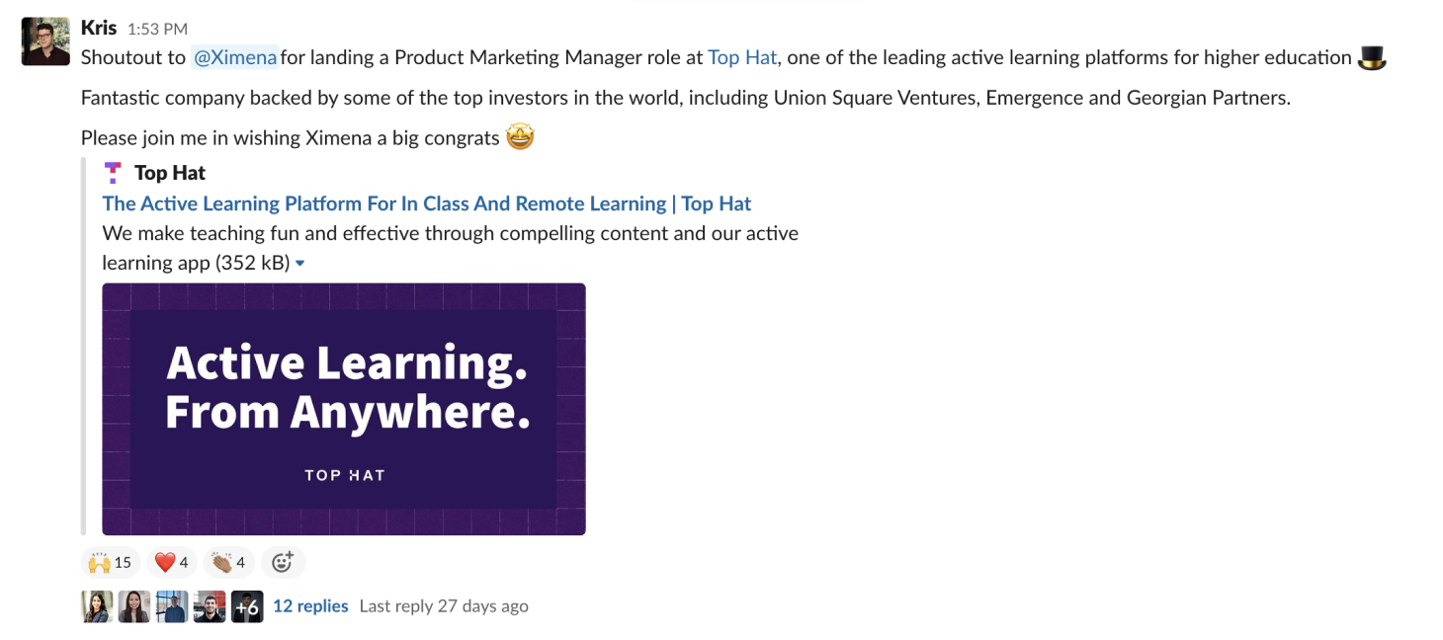Follow the Top Hat link in the message text
Viewport: 1443px width, 640px height.
(742, 57)
